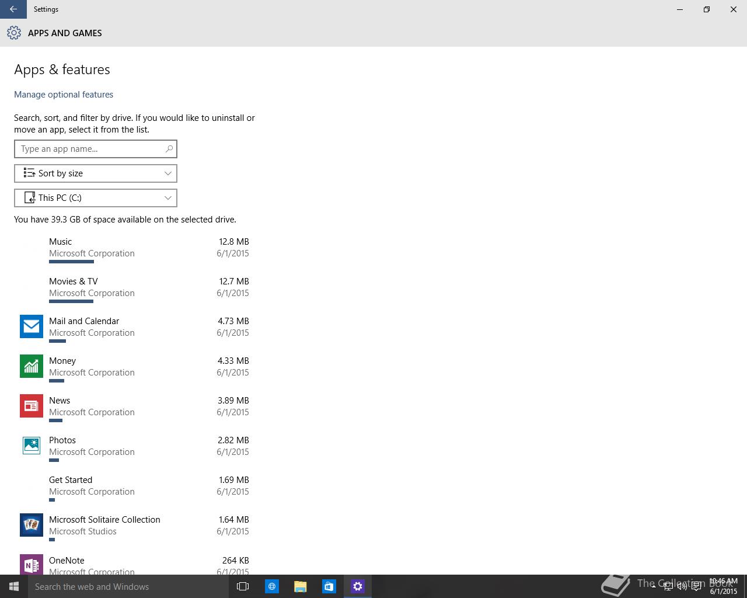Viewport: 747px width, 598px height.
Task: Close the Settings window
Action: pyautogui.click(x=734, y=9)
